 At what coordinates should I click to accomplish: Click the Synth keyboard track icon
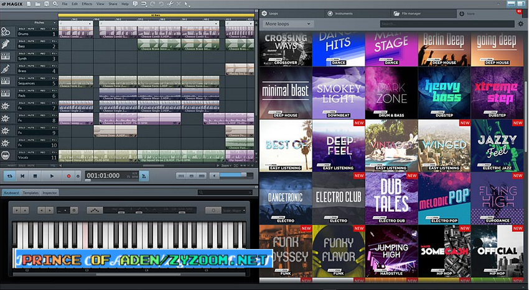tap(6, 57)
